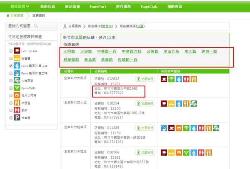Click the 停車場 parking P icon in the filter list
The width and height of the screenshot is (250, 169).
click(17, 118)
